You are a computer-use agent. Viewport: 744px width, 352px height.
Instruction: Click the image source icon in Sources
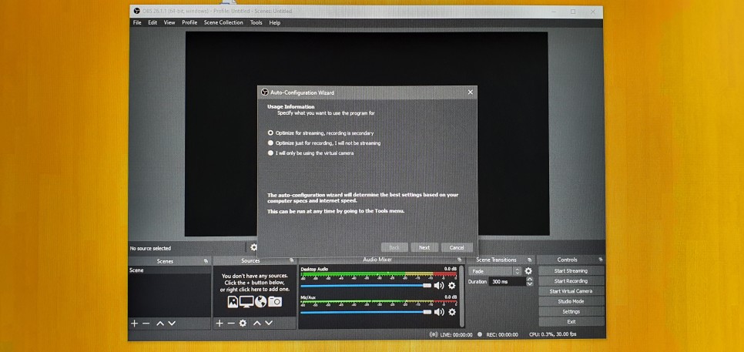[x=233, y=302]
